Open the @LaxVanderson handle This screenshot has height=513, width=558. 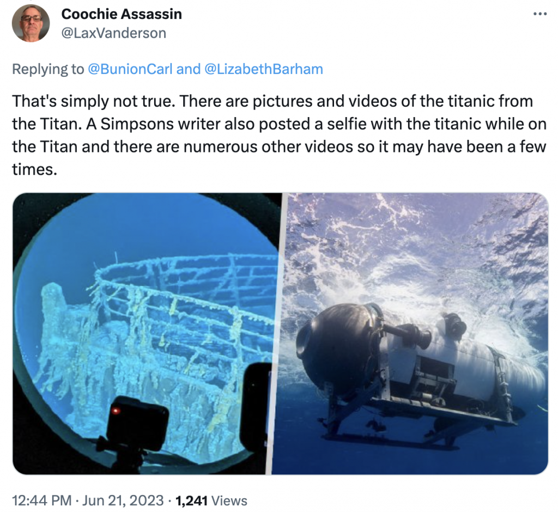point(113,33)
